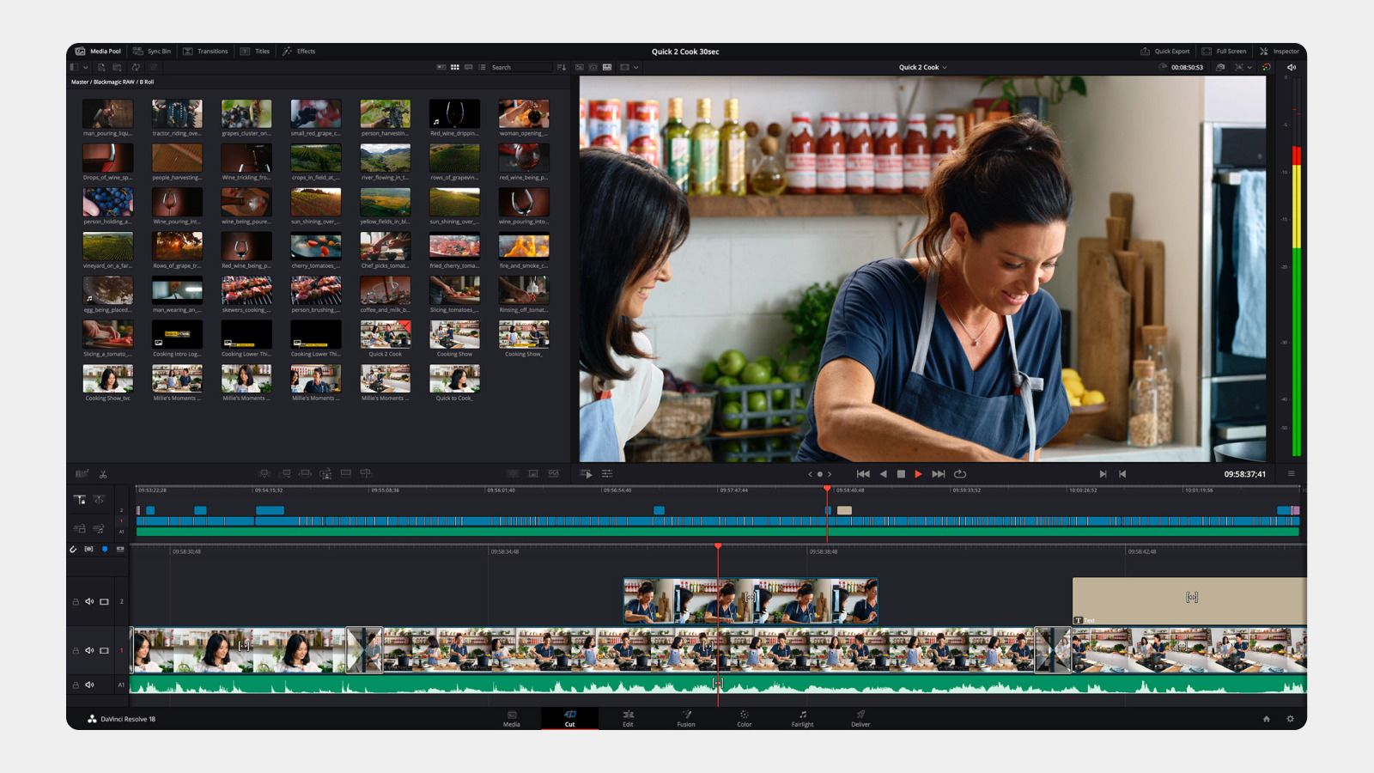Open the media pool sort order menu

(x=562, y=67)
